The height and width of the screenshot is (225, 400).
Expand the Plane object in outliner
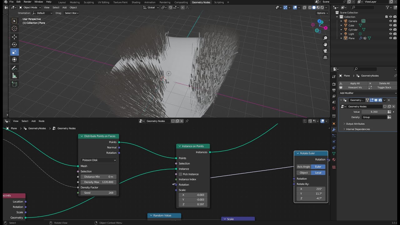341,38
